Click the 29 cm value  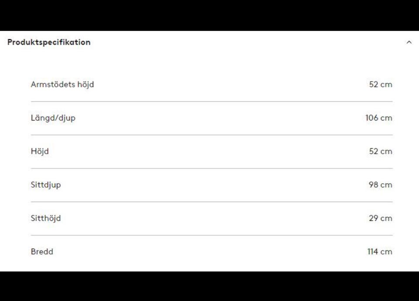[381, 218]
